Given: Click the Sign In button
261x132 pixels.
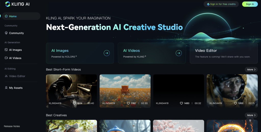Looking at the screenshot, I should click(250, 4).
